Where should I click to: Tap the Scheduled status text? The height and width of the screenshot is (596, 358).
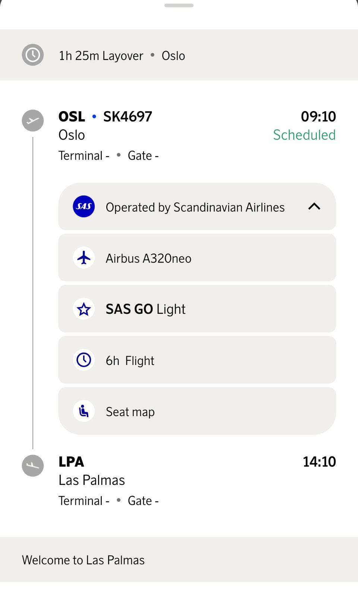304,135
